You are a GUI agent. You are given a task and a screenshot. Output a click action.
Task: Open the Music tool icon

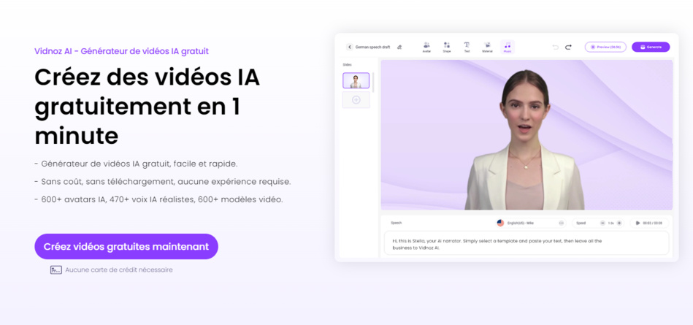[508, 47]
